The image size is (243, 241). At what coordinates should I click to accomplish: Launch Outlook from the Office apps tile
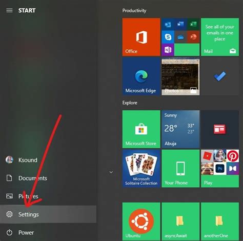[x=168, y=25]
